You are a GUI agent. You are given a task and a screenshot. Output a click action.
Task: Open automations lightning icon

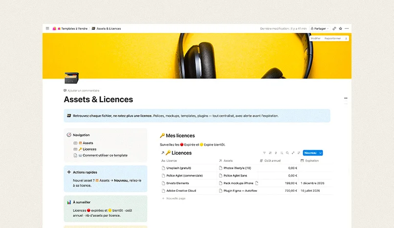click(276, 153)
